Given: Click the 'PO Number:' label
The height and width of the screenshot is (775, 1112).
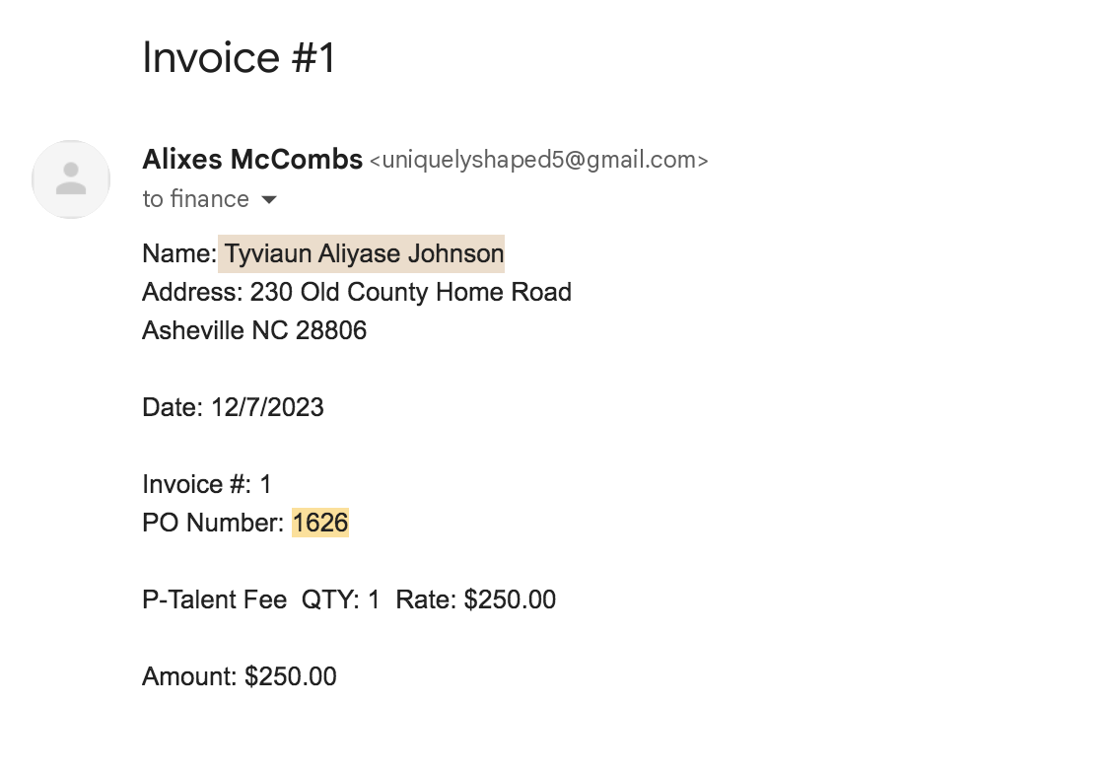Looking at the screenshot, I should click(x=213, y=523).
